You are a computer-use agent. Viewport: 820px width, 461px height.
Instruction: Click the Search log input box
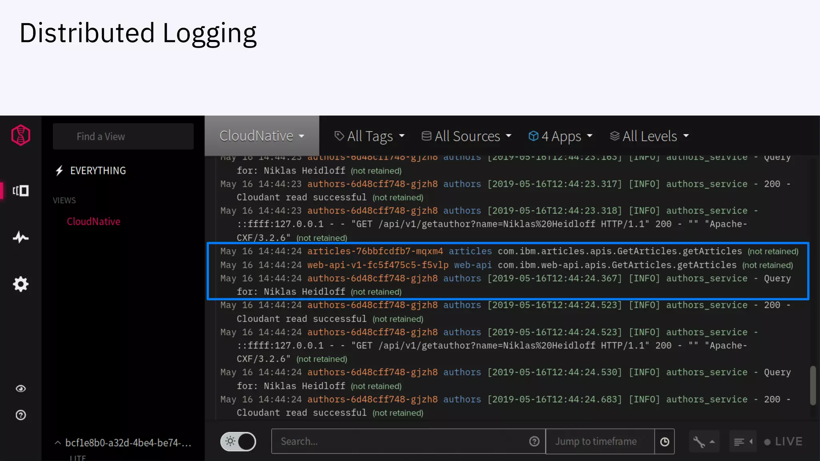408,441
